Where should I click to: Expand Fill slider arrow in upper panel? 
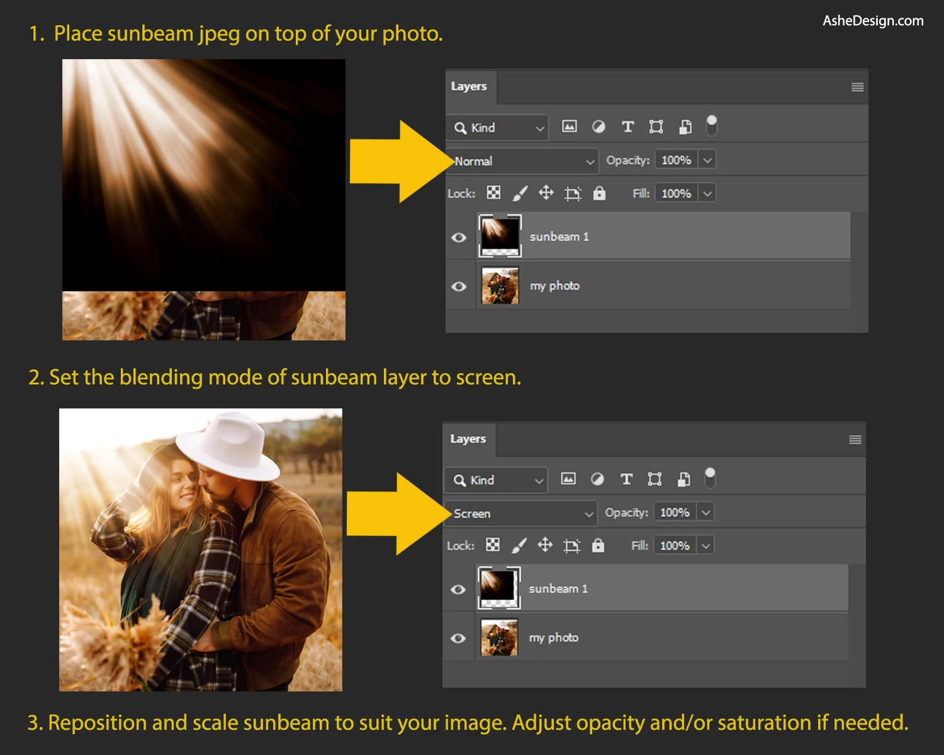point(707,194)
